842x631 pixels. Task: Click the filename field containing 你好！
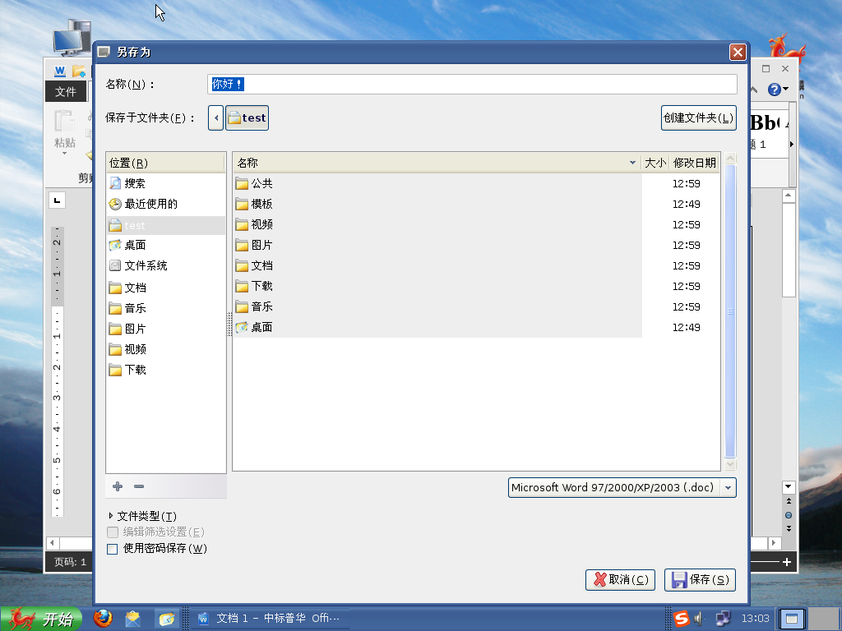473,84
